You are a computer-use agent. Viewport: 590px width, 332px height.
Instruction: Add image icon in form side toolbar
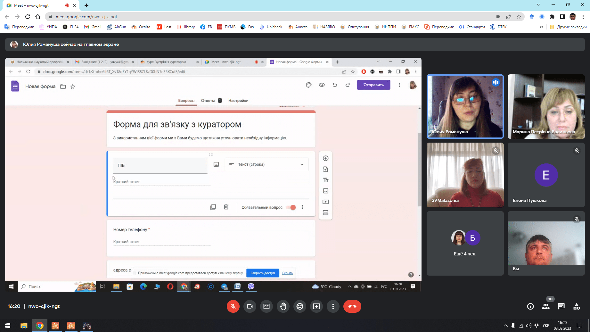click(x=325, y=191)
